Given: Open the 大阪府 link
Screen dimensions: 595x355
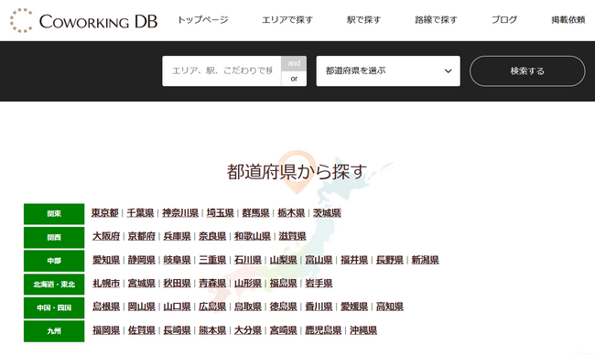Looking at the screenshot, I should [106, 236].
